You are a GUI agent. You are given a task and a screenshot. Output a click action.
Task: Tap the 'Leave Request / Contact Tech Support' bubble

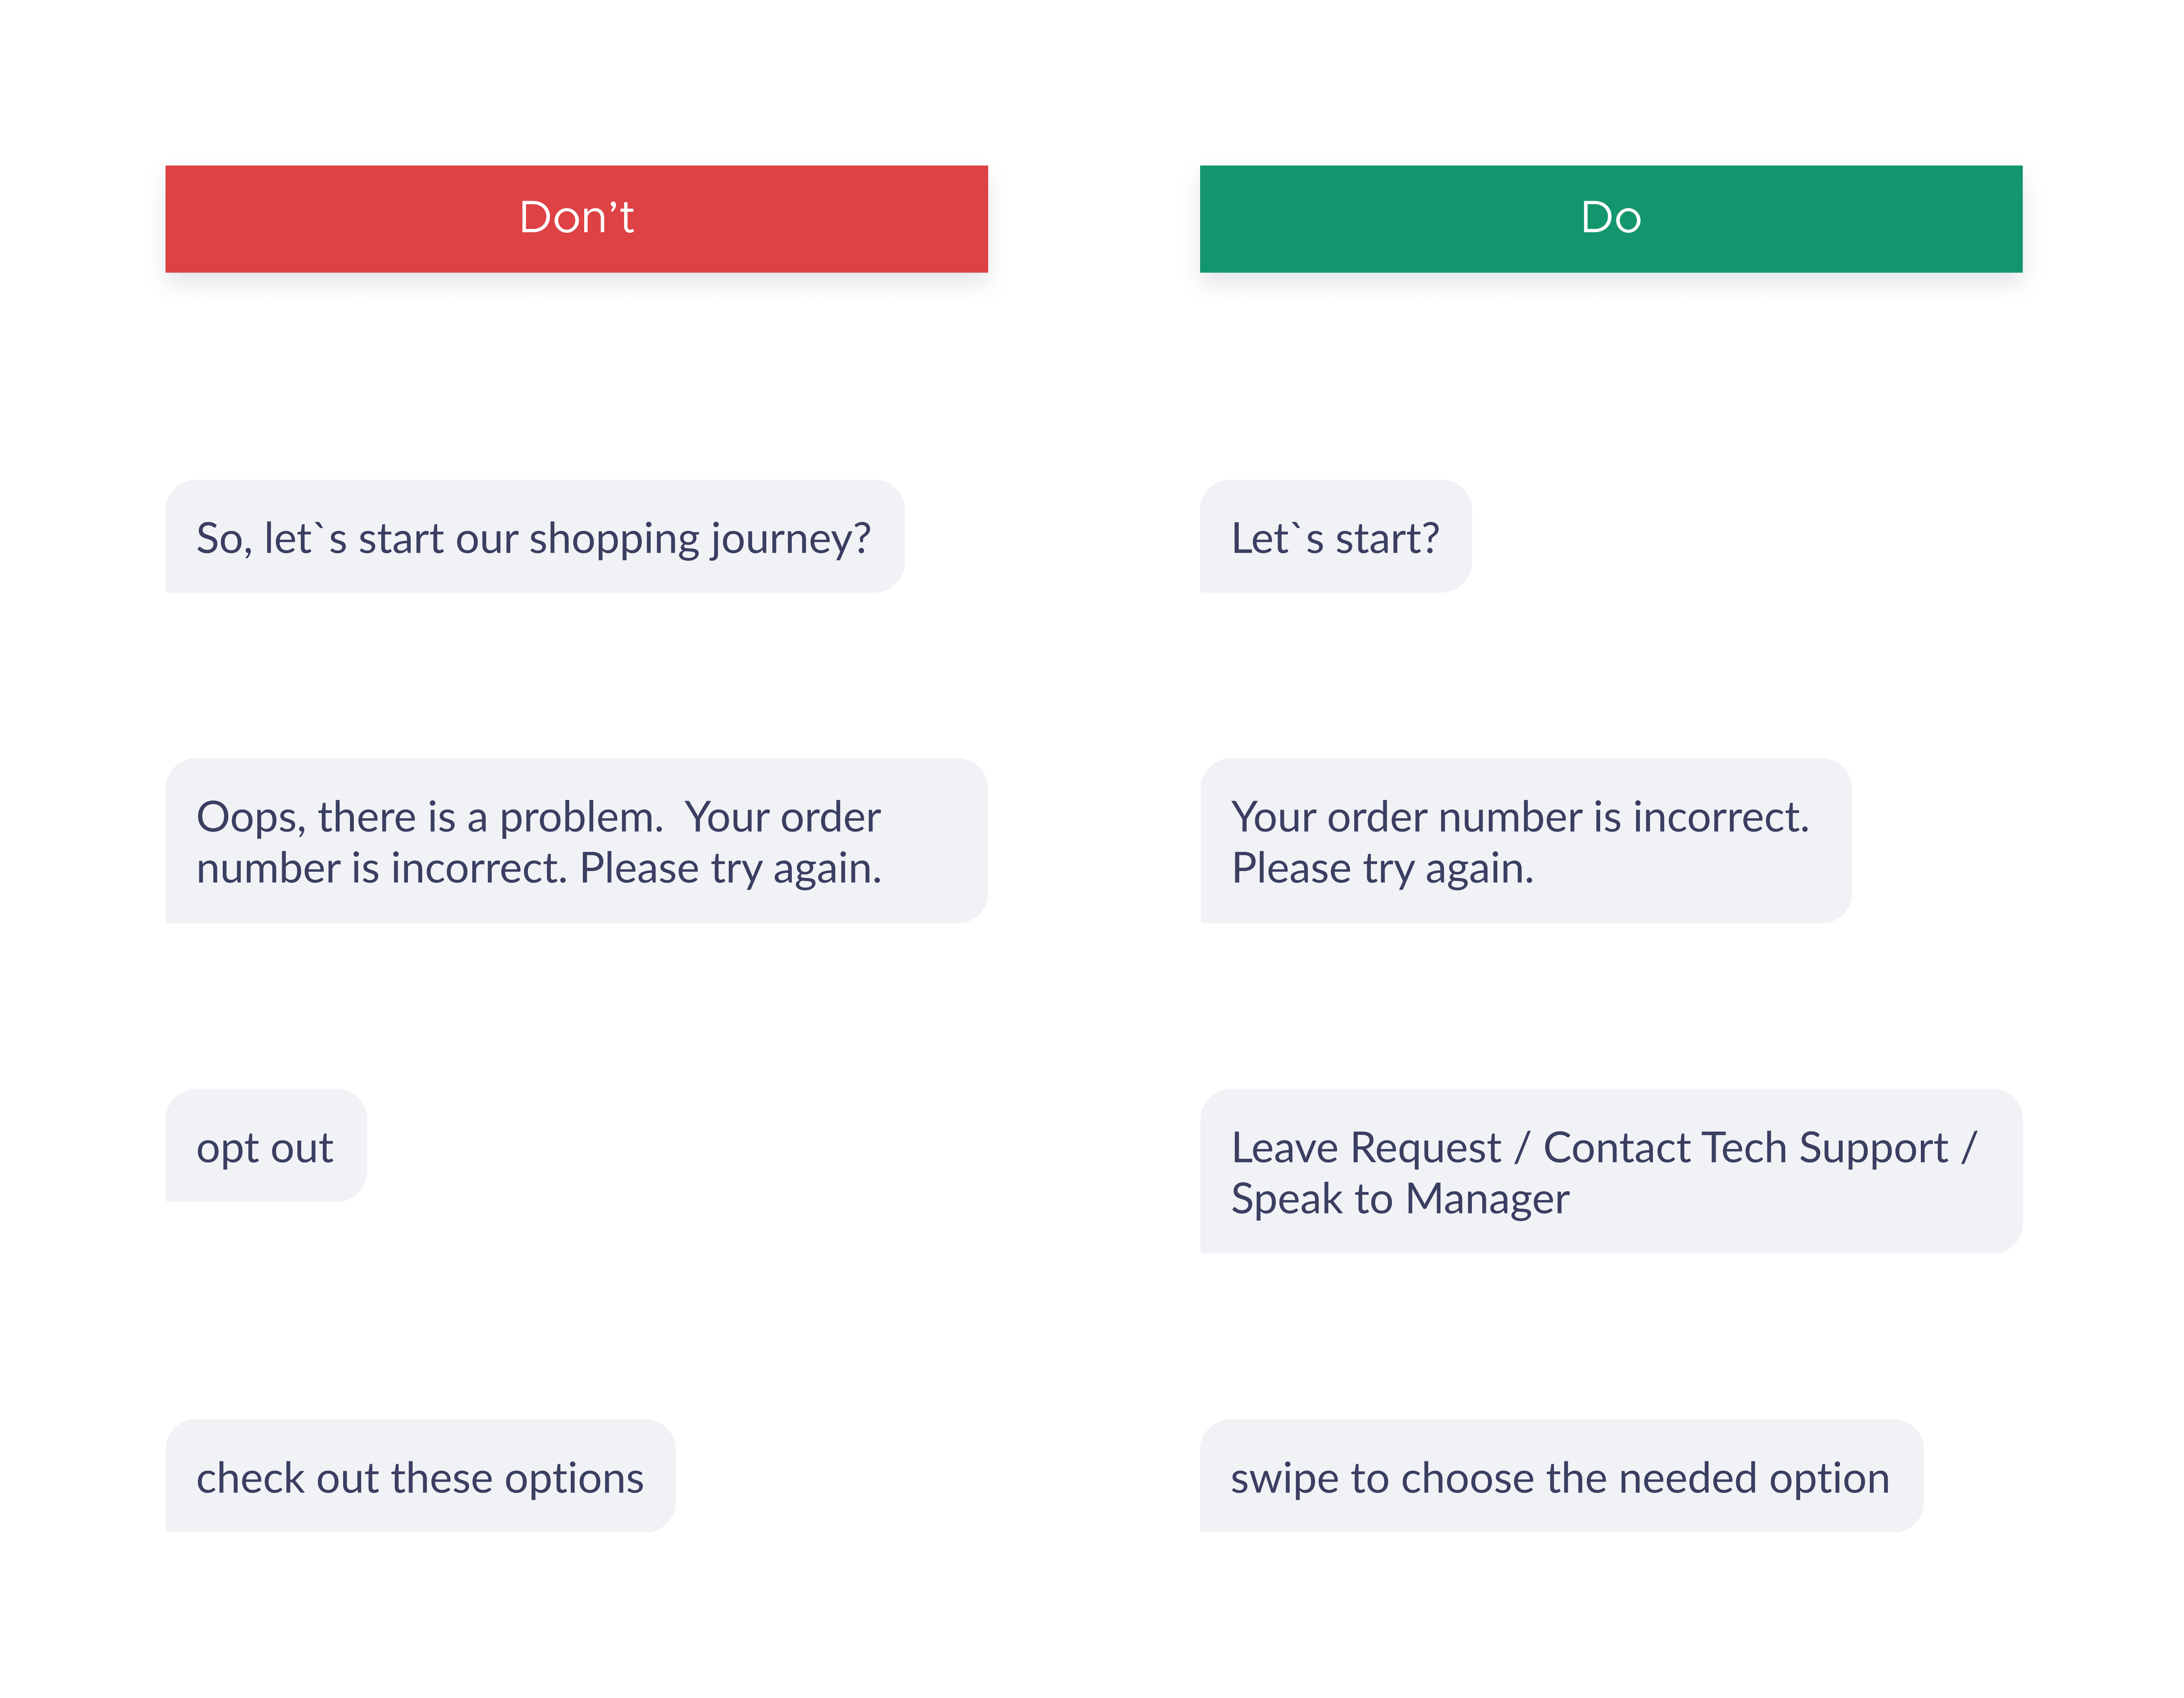[x=1611, y=1171]
